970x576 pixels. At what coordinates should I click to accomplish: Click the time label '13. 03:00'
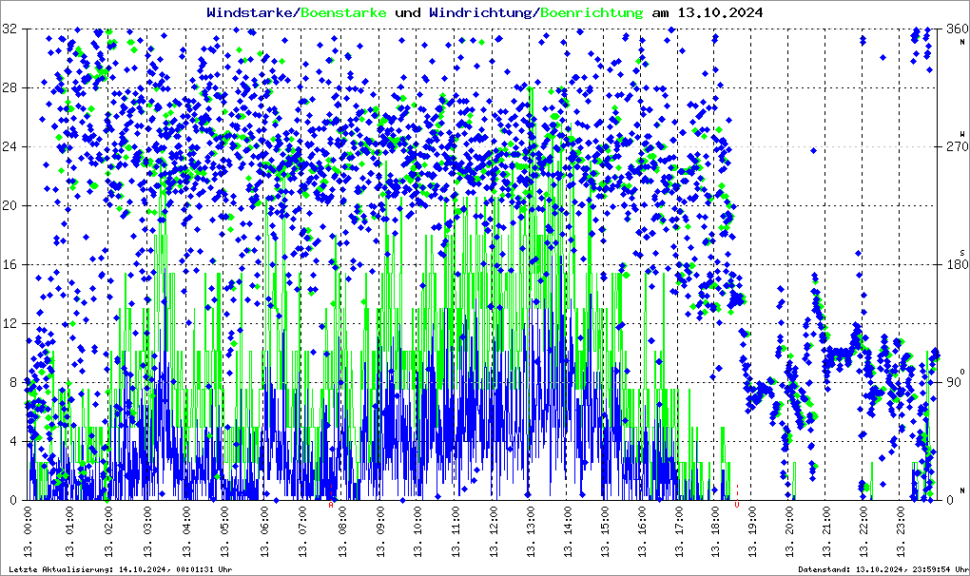coord(148,531)
